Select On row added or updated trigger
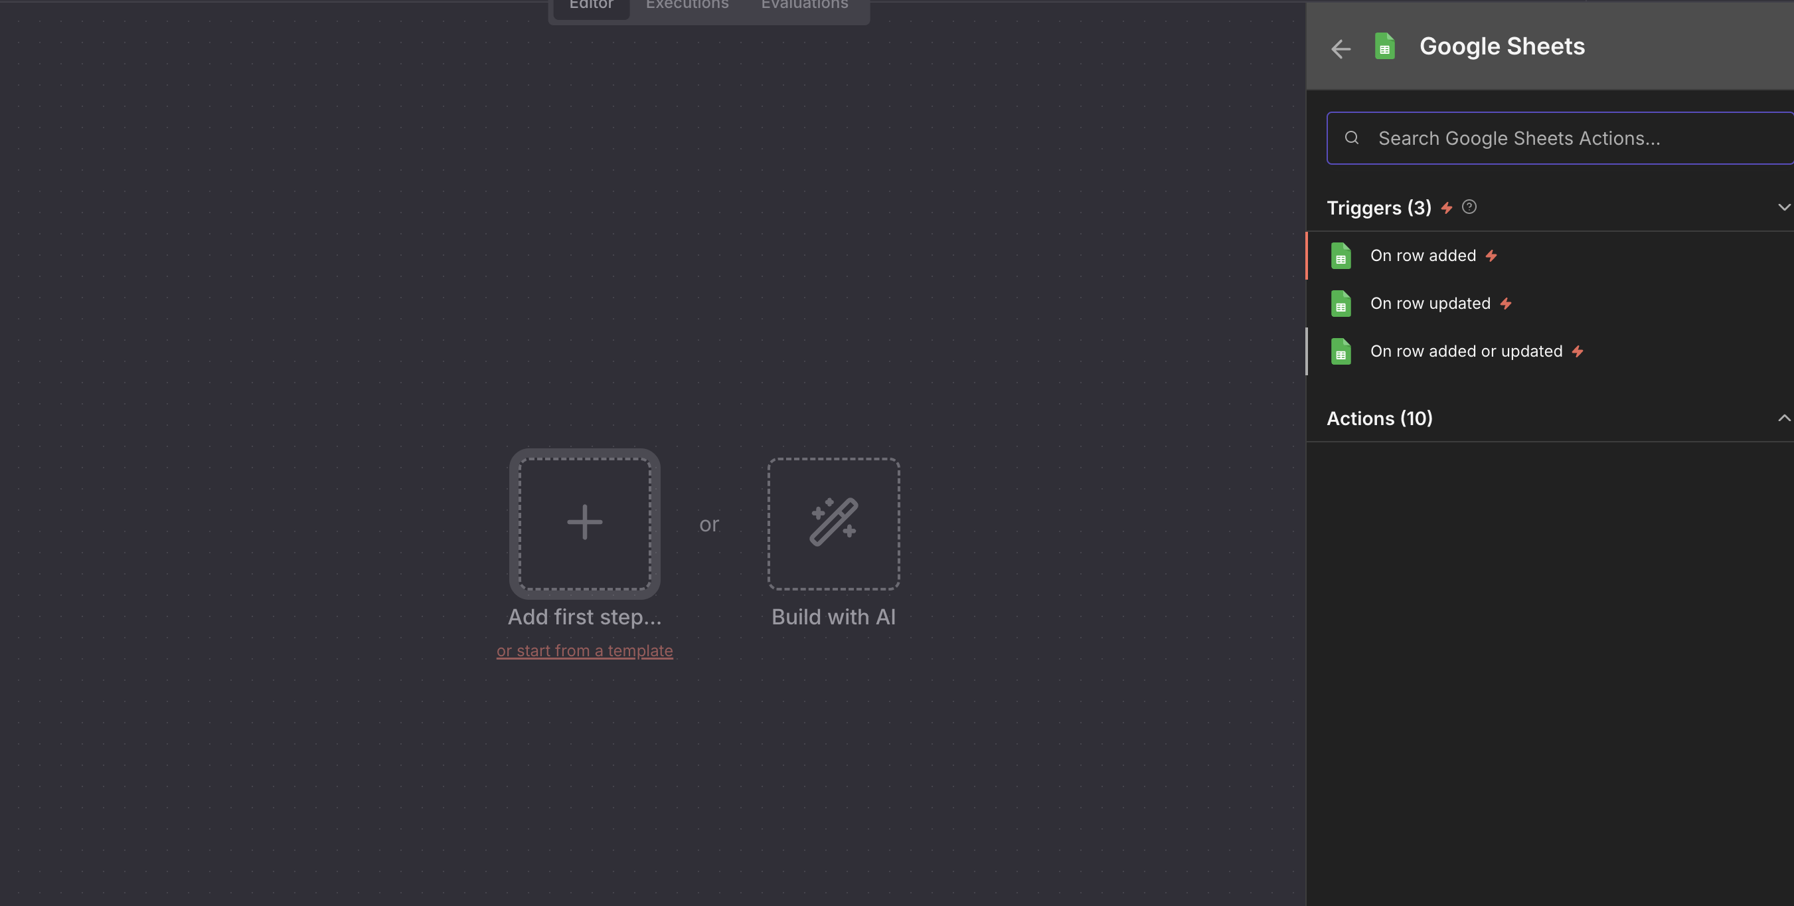Viewport: 1794px width, 906px height. pos(1466,351)
